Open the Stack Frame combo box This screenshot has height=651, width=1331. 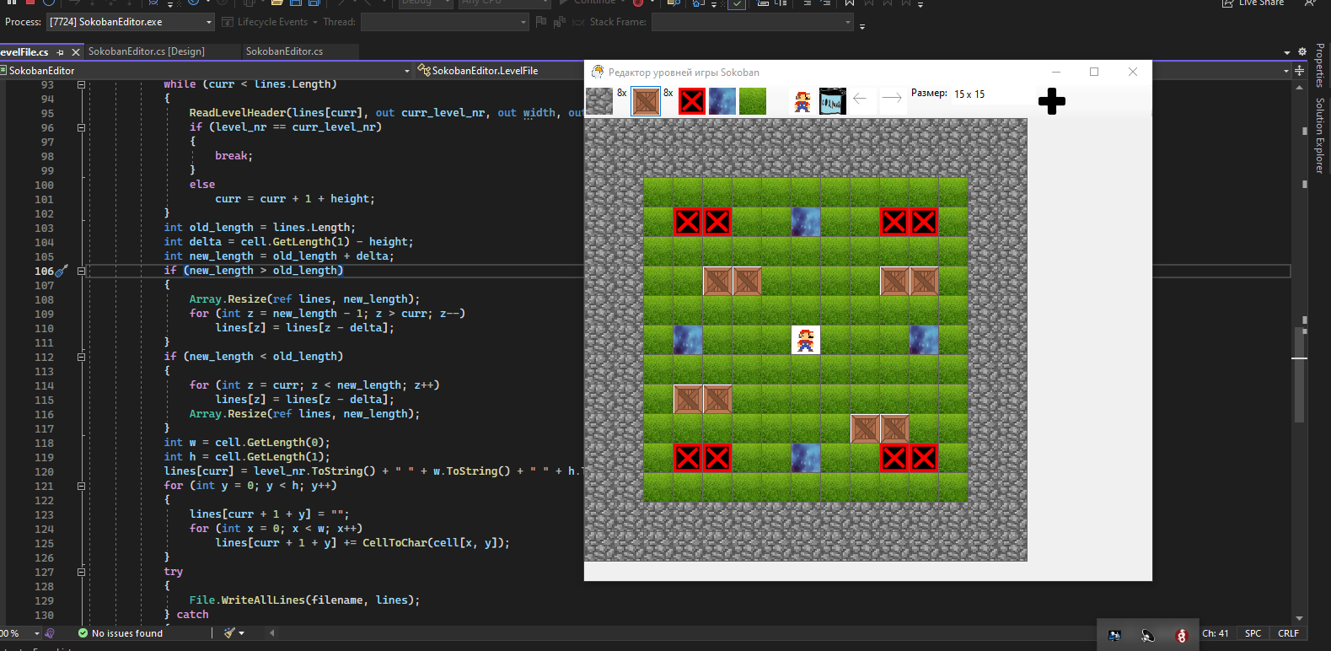(x=753, y=22)
